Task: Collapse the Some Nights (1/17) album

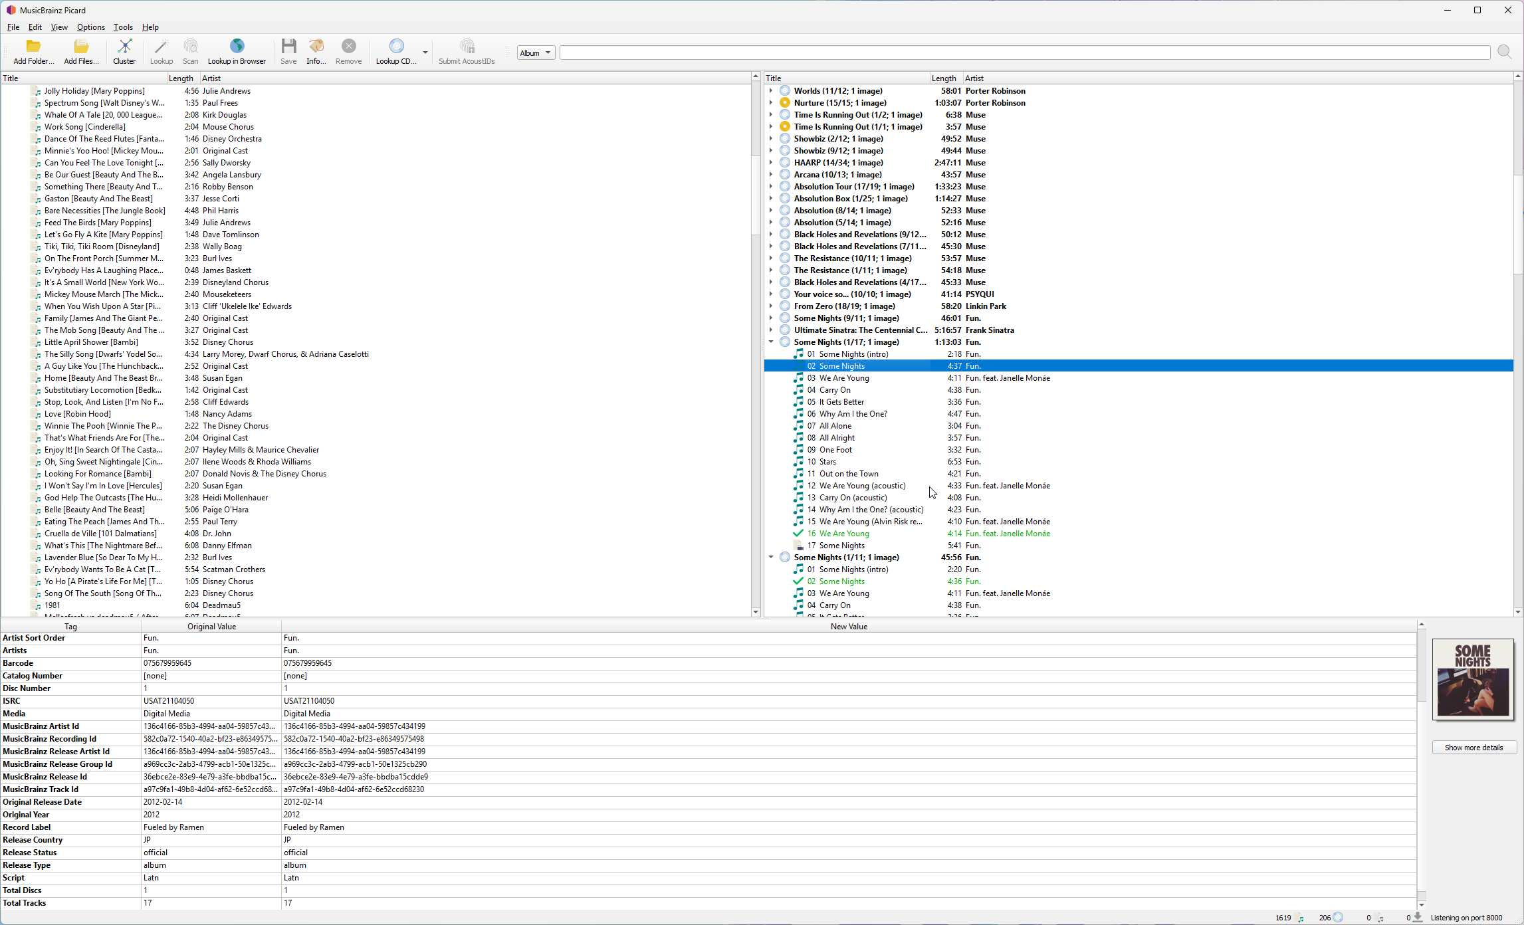Action: [771, 342]
